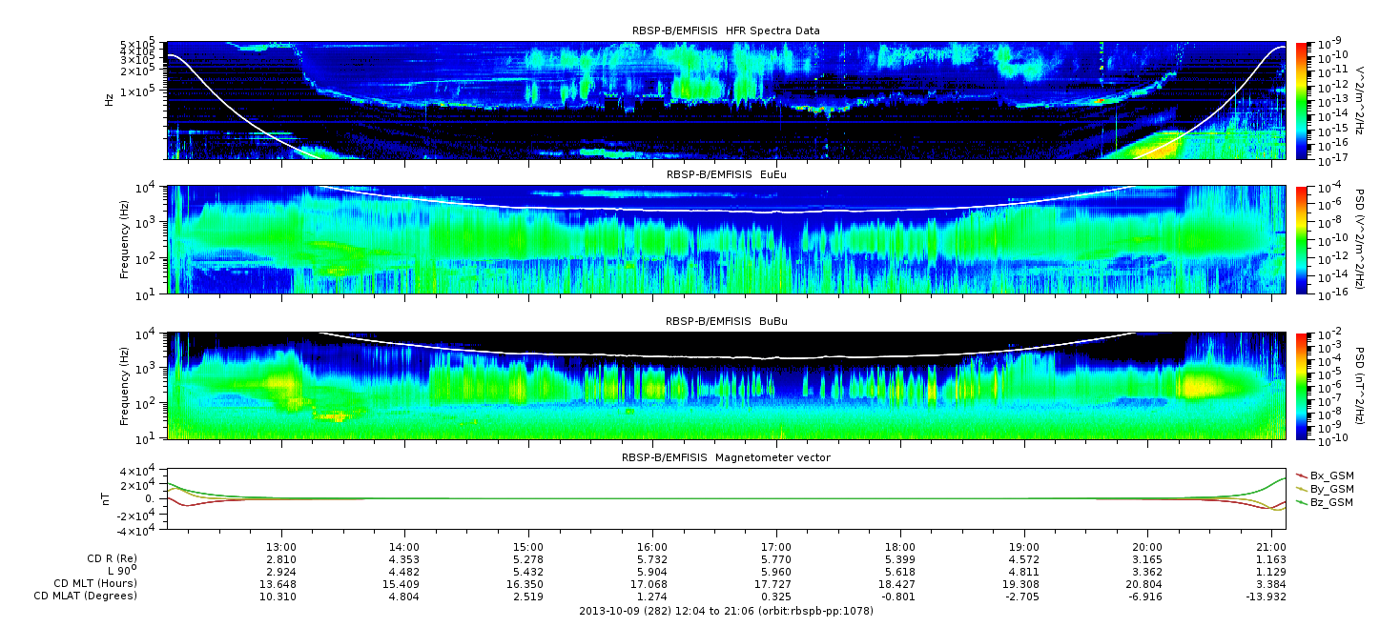Image resolution: width=1380 pixels, height=627 pixels.
Task: Click the Hz axis label of HFR panel
Action: [x=109, y=100]
